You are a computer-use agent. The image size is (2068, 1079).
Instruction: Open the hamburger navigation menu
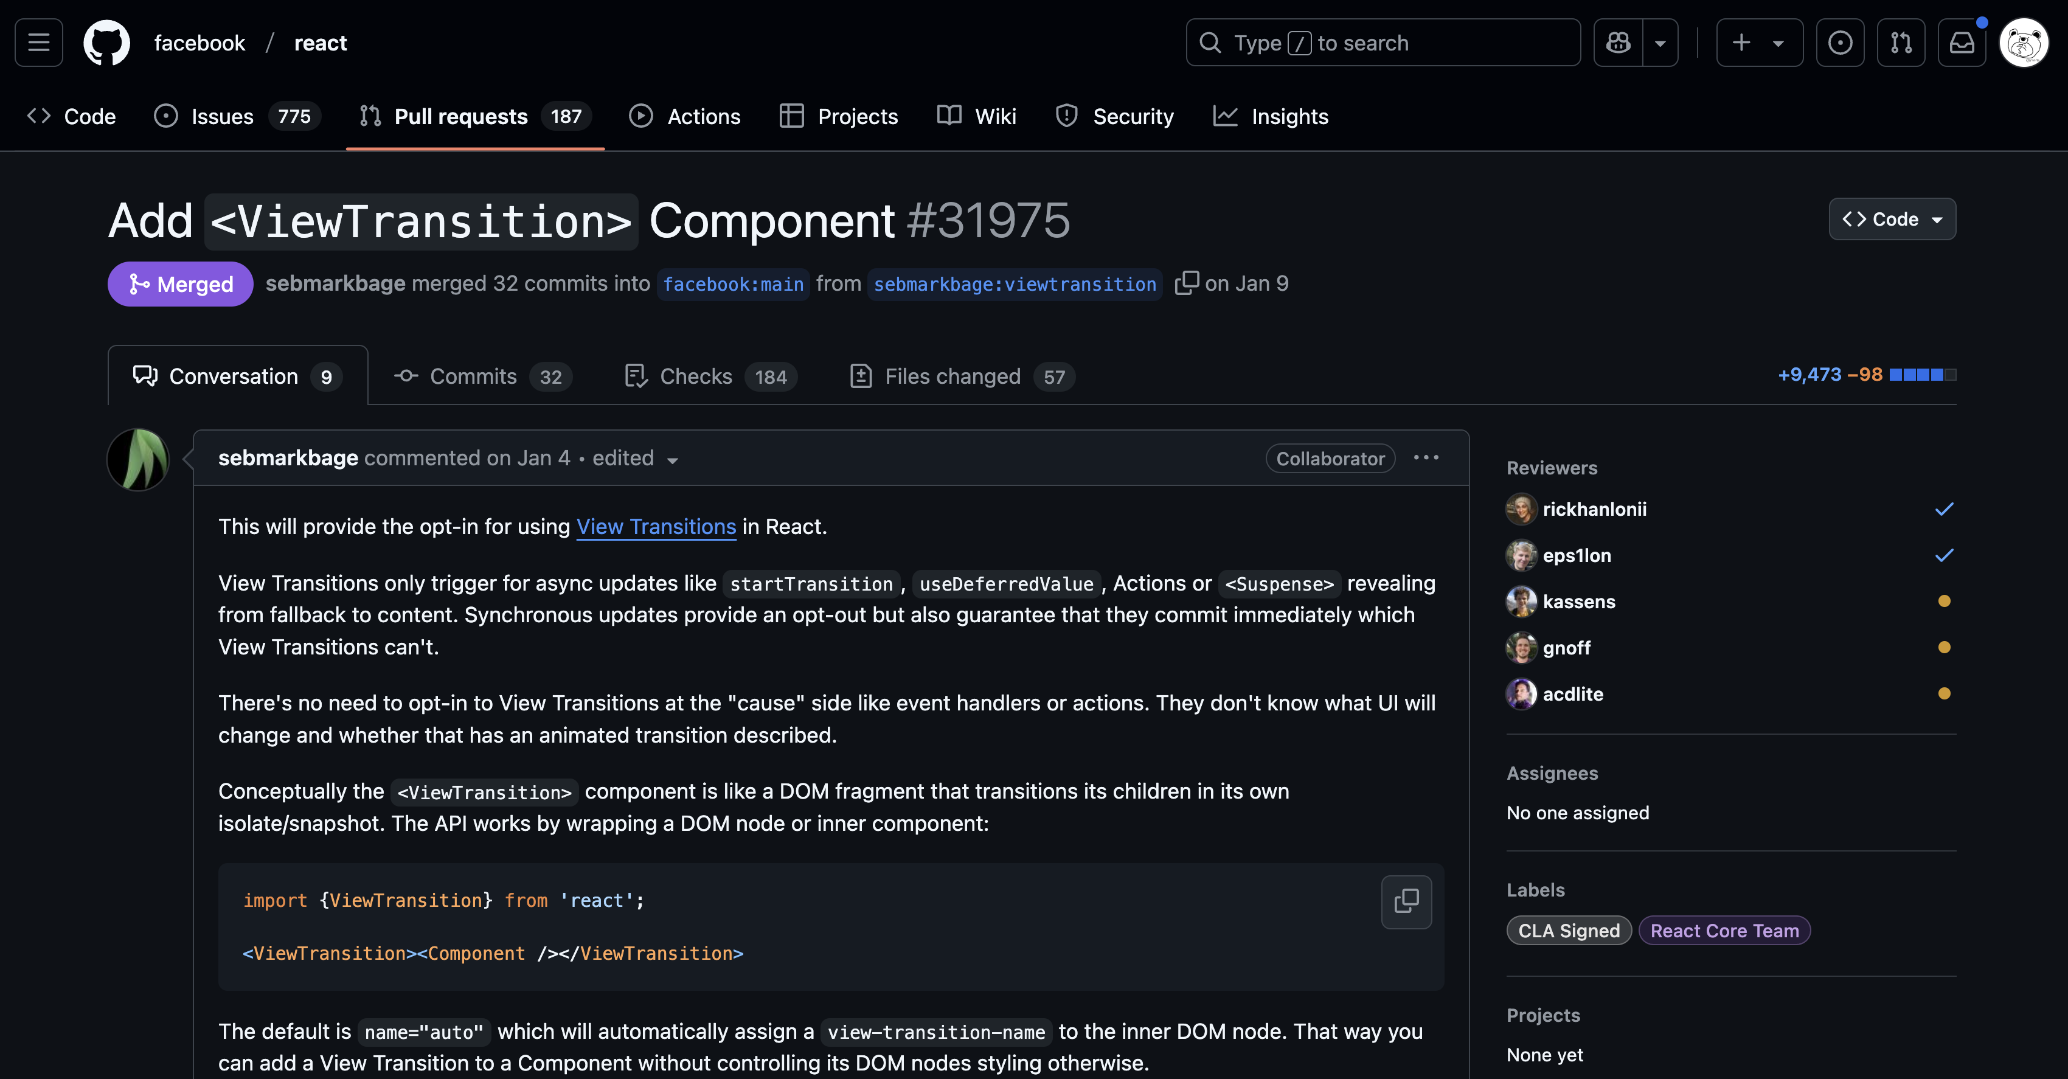(38, 43)
